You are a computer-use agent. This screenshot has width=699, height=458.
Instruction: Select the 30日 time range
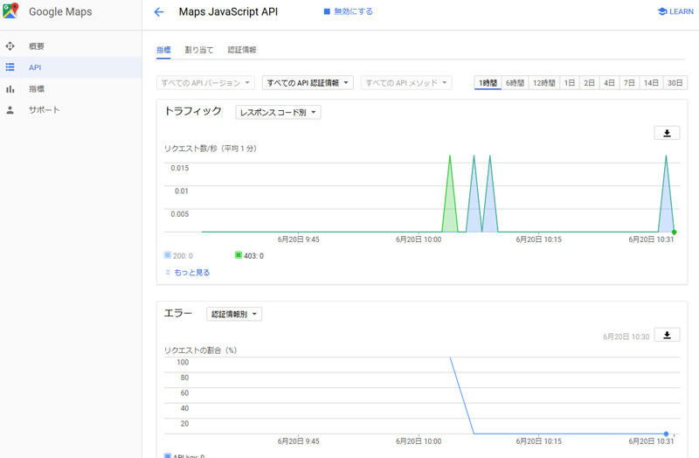(x=675, y=83)
